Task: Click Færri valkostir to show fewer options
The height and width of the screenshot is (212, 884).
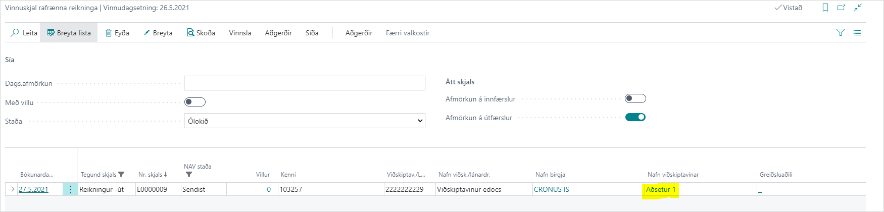Action: [408, 33]
